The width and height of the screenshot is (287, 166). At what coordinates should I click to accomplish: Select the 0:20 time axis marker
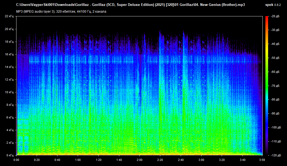37,160
